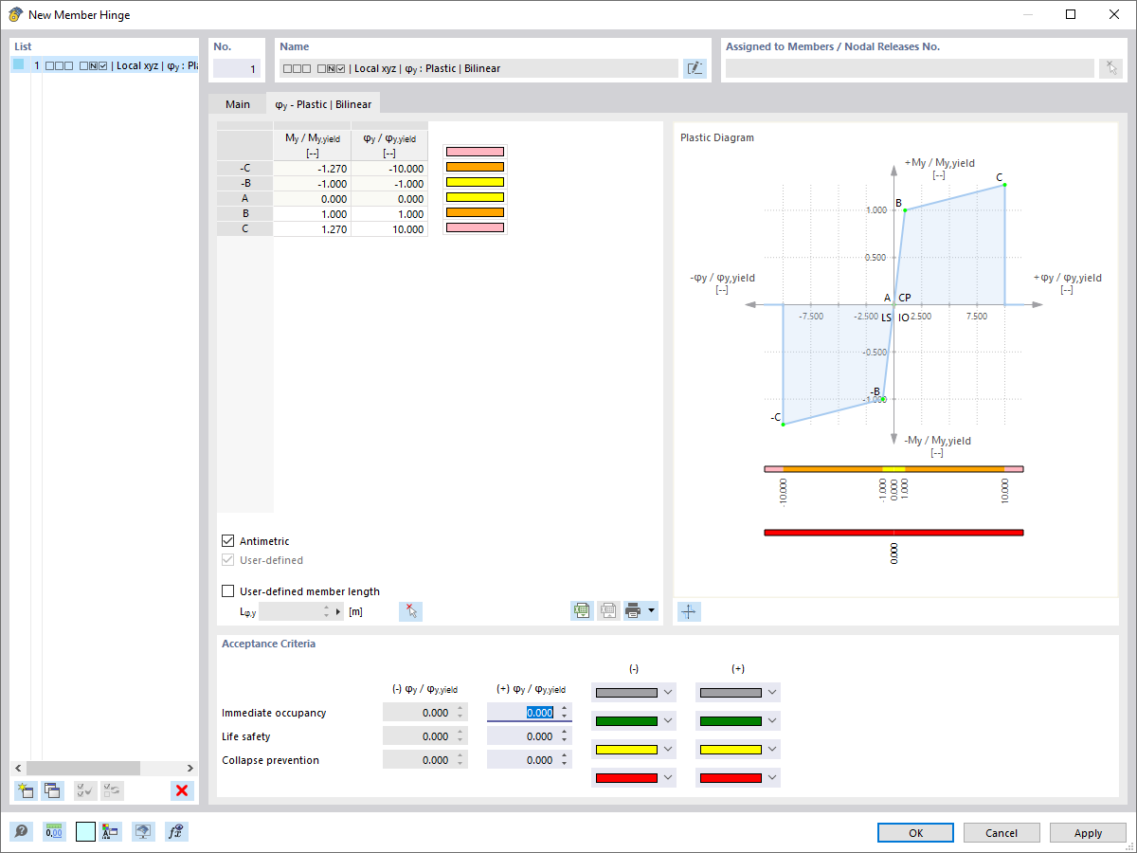
Task: Click the pink swatch for row -C
Action: [475, 152]
